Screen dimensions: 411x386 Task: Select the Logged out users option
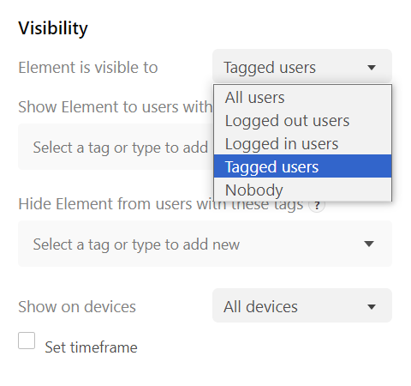(x=302, y=120)
